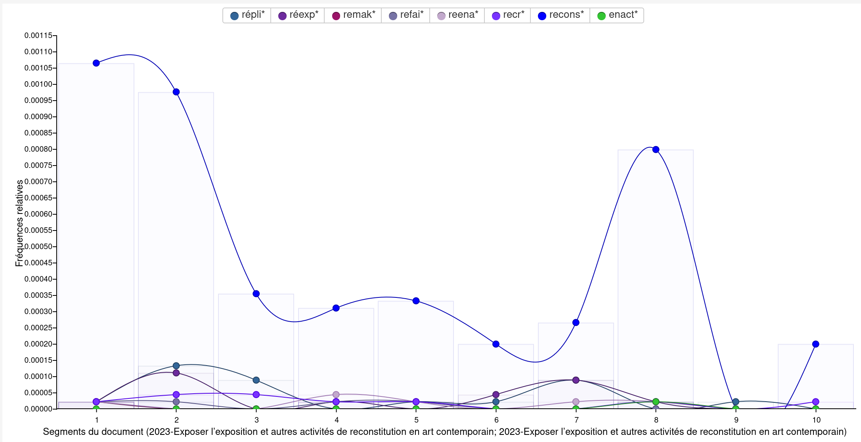Click the recons* point at segment 6
Screen dimensions: 861x442
pos(496,344)
